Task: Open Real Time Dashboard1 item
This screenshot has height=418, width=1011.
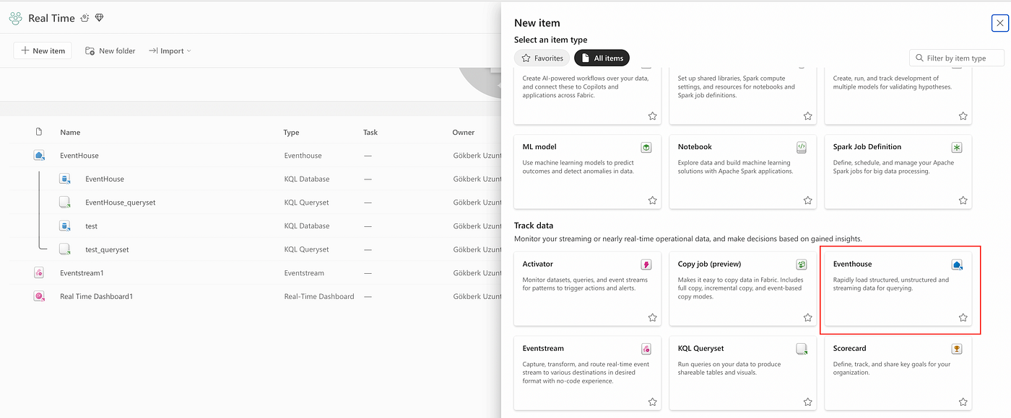Action: click(x=97, y=296)
